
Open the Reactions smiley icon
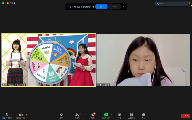click(x=143, y=115)
